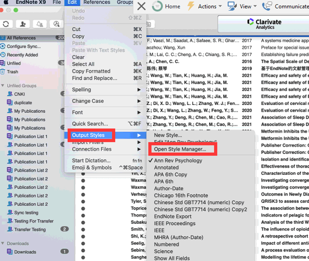Open the Output Styles submenu
309x261 pixels.
click(105, 135)
